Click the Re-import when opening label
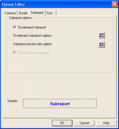The image size is (119, 129). [x=34, y=53]
